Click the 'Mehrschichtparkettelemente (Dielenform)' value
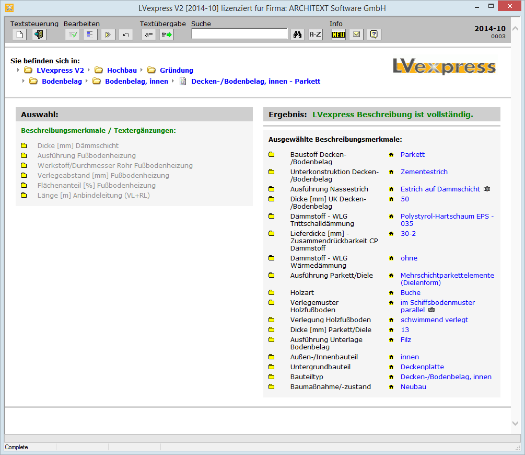The image size is (525, 455). [x=447, y=279]
